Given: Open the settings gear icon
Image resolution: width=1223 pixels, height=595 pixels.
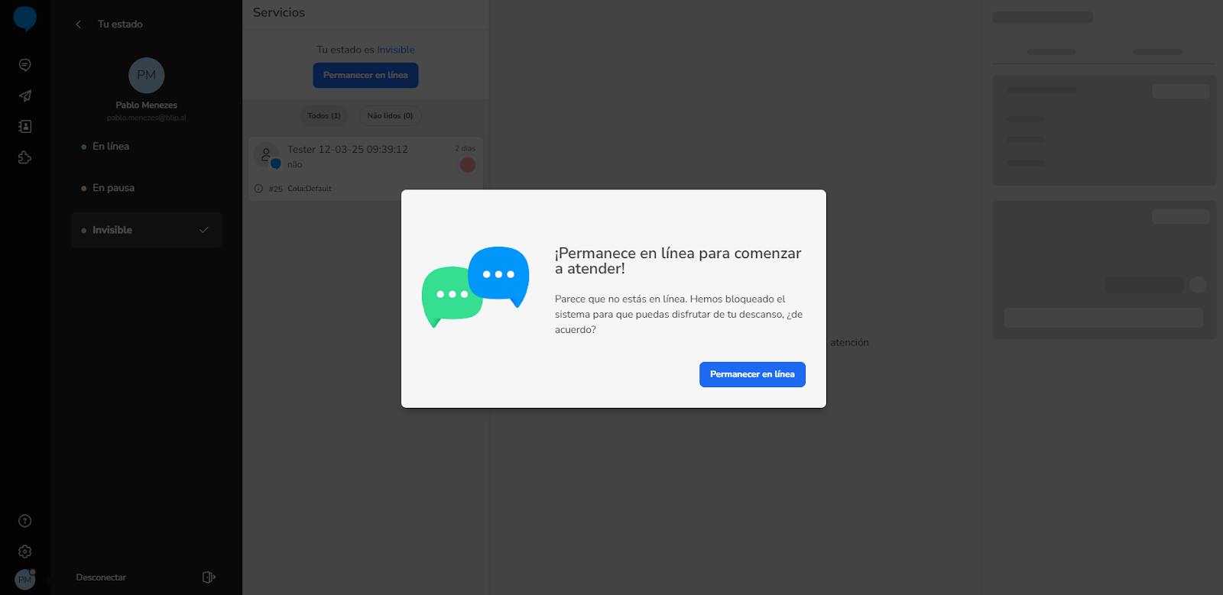Looking at the screenshot, I should coord(24,551).
